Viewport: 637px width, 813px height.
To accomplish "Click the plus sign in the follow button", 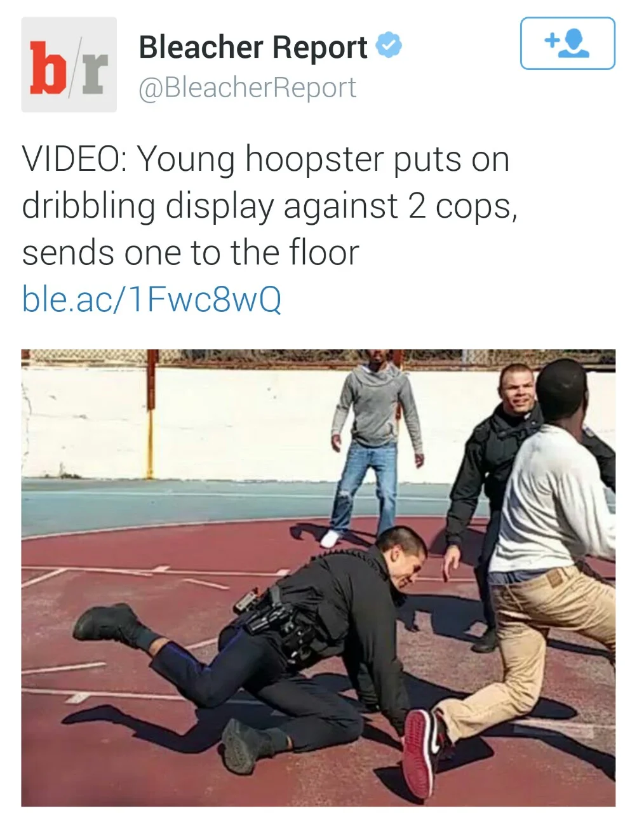I will coord(551,41).
